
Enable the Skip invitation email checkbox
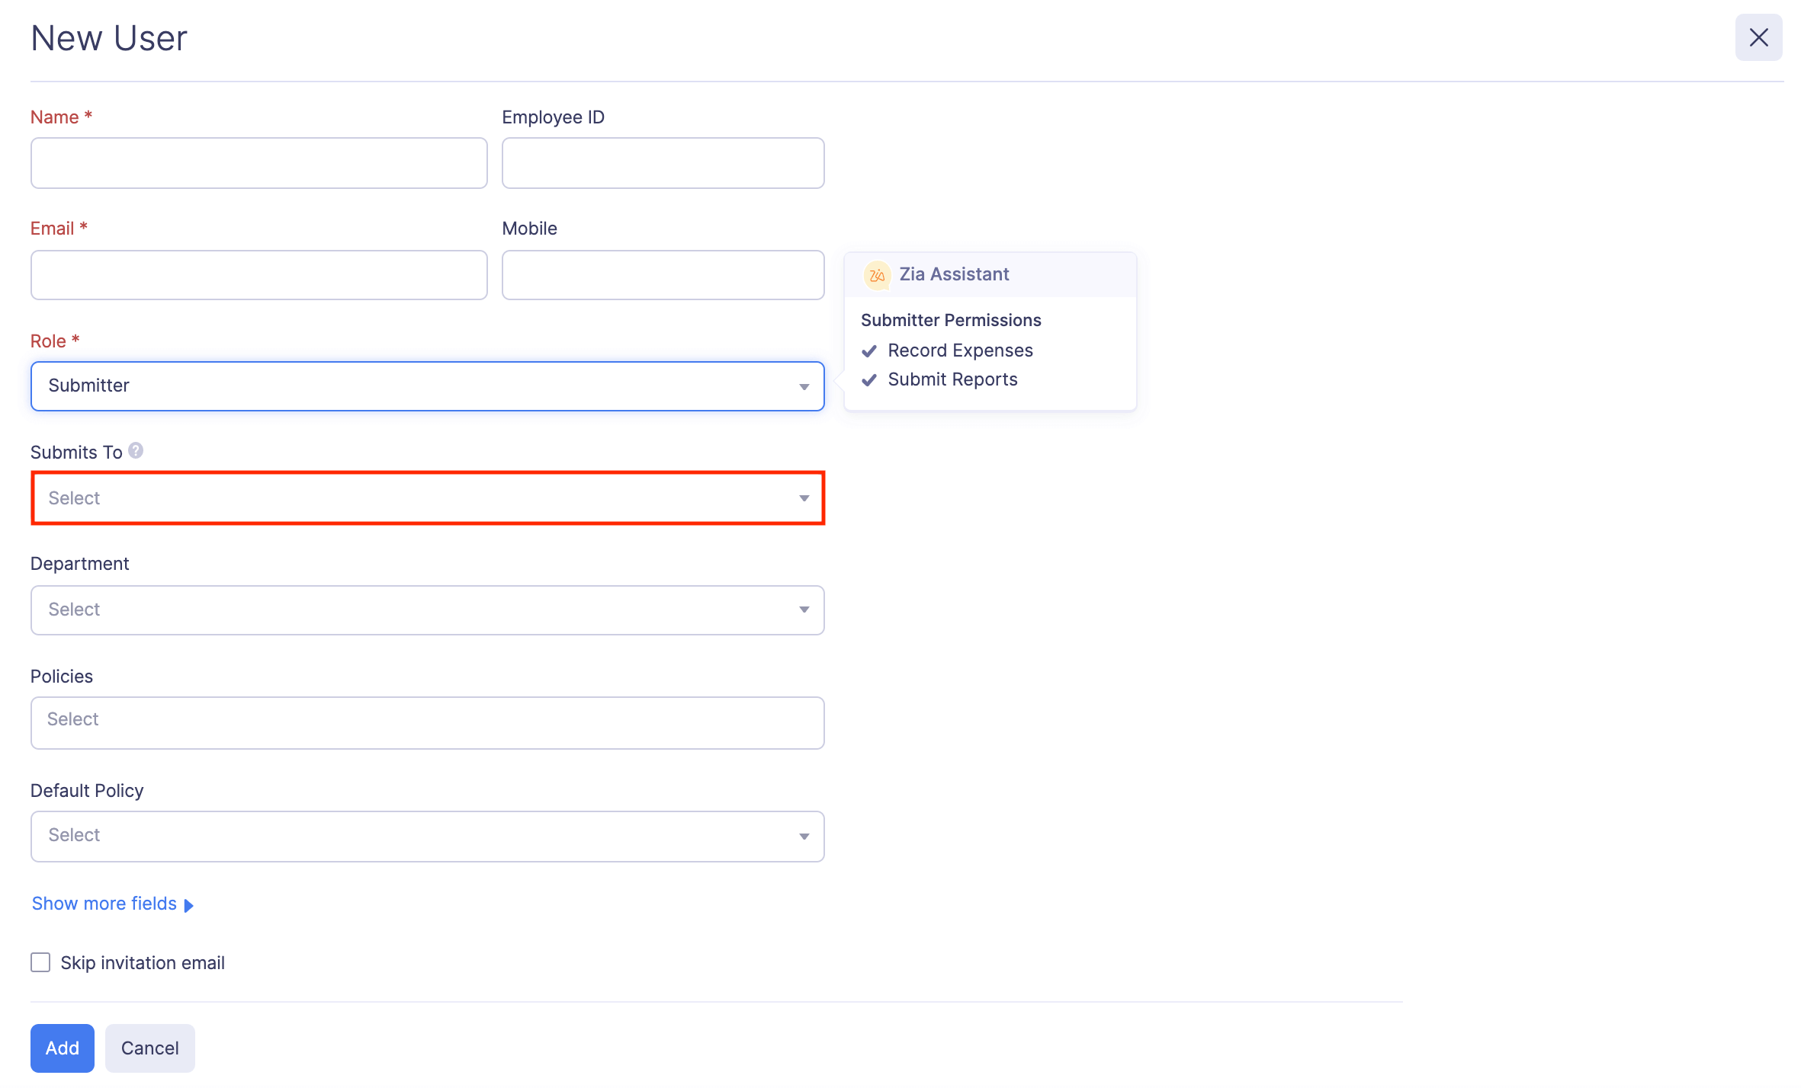pos(40,962)
